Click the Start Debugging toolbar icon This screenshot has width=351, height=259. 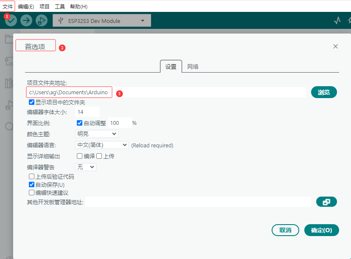click(41, 20)
